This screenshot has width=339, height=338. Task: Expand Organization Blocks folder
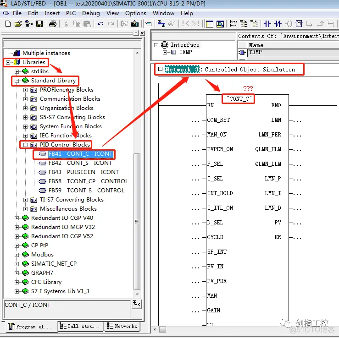(x=26, y=109)
